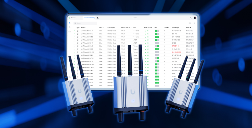Click device type icon for 3A3I row
Viewport: 252px width, 128px height.
78,31
